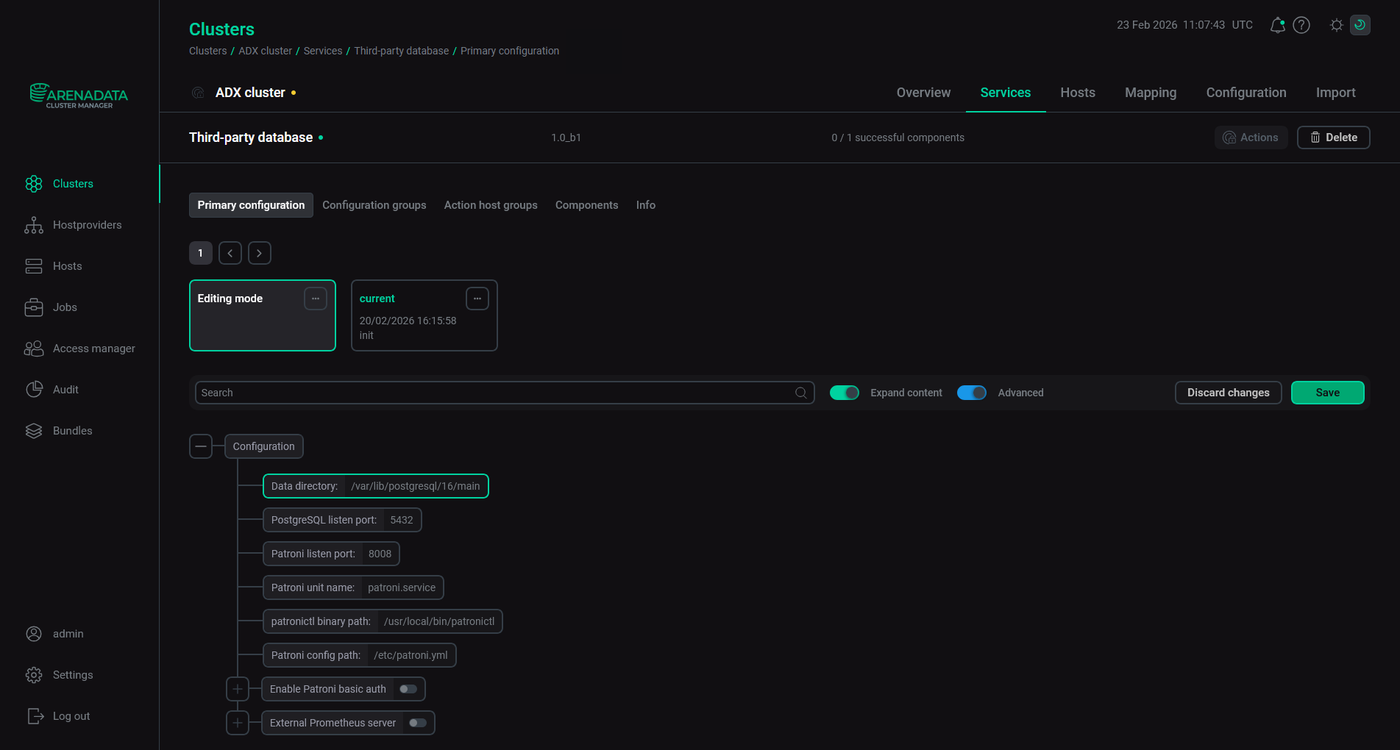Open the Clusters sidebar icon
This screenshot has height=750, width=1400.
(34, 184)
